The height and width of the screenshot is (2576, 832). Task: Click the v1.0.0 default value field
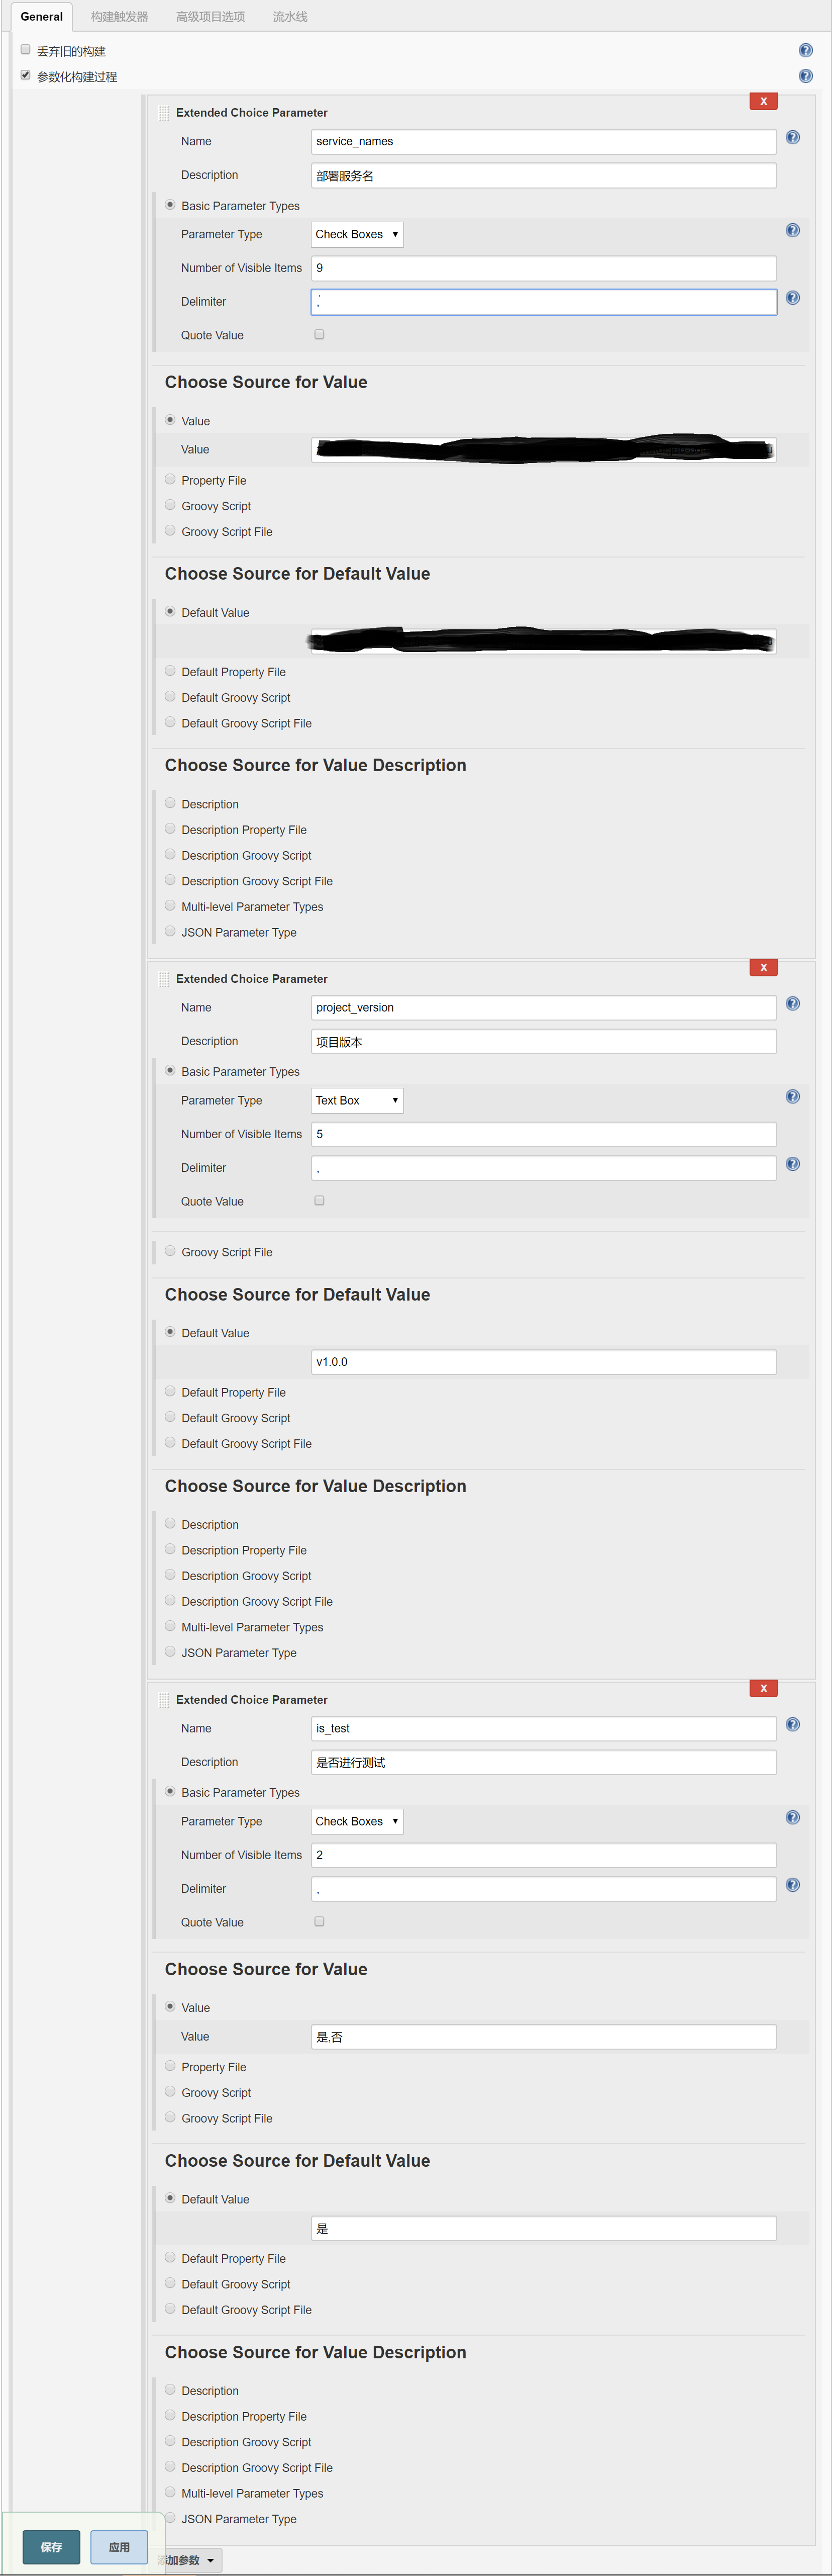pyautogui.click(x=543, y=1362)
